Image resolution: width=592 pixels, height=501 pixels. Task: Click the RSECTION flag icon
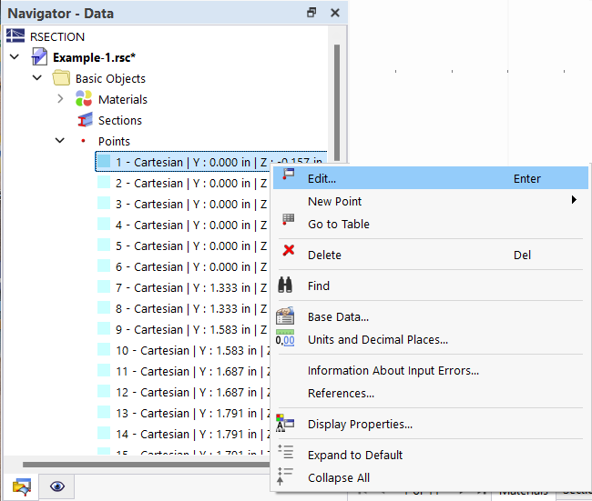tap(15, 35)
